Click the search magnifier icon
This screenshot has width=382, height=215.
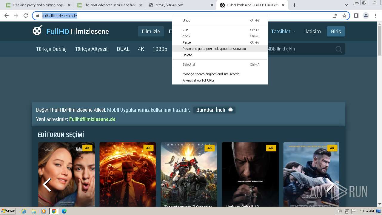coord(339,49)
